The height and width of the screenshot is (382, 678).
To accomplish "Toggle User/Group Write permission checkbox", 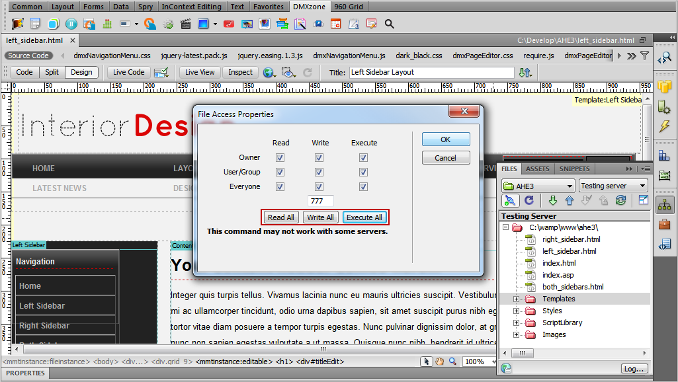I will (319, 172).
